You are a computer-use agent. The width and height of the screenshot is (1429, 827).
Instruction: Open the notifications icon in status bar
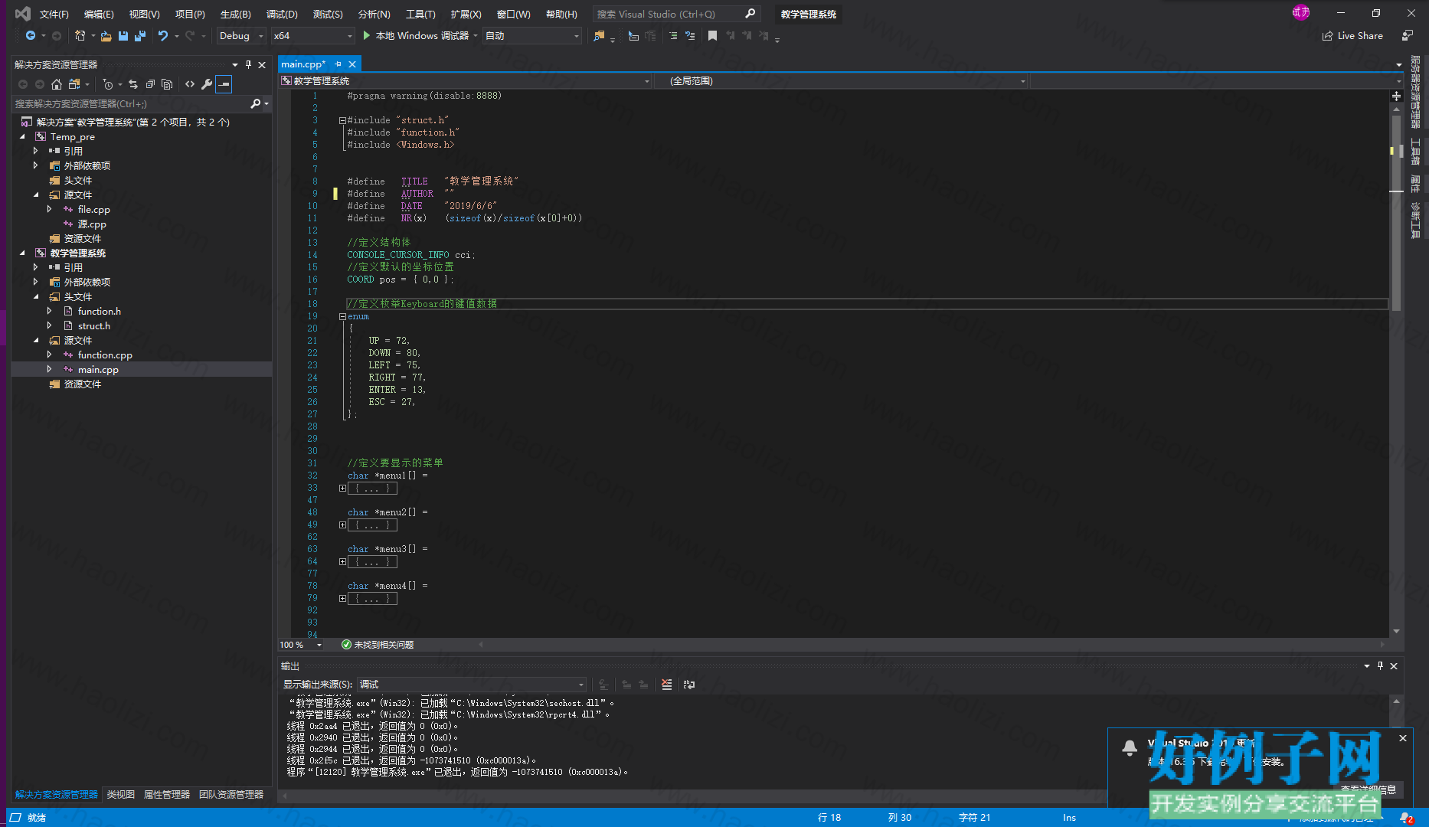click(x=1406, y=818)
